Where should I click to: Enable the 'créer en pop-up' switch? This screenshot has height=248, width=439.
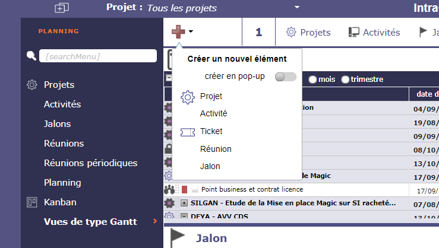point(285,77)
